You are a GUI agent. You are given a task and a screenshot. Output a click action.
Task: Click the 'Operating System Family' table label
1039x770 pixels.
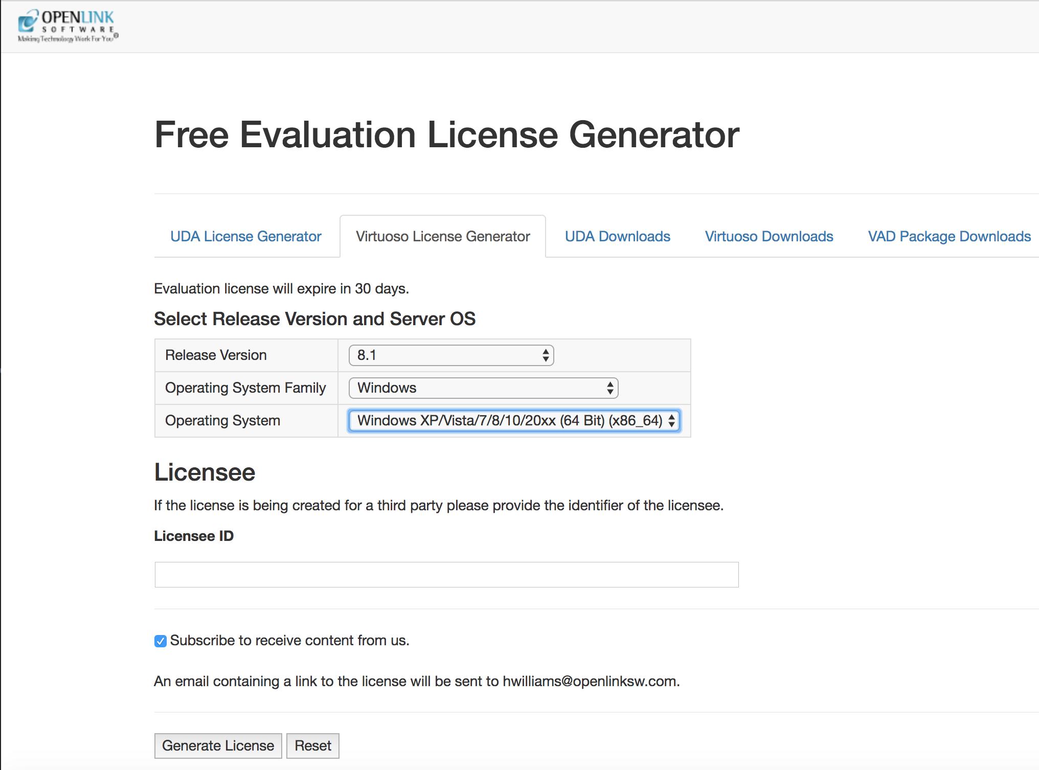pos(245,388)
